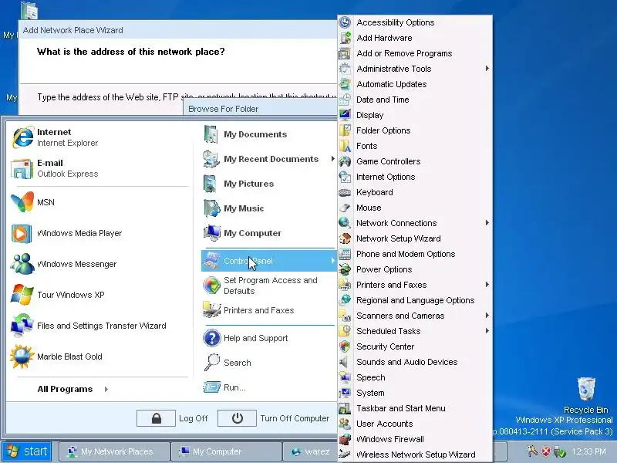
Task: Open Folder Options
Action: pyautogui.click(x=415, y=130)
